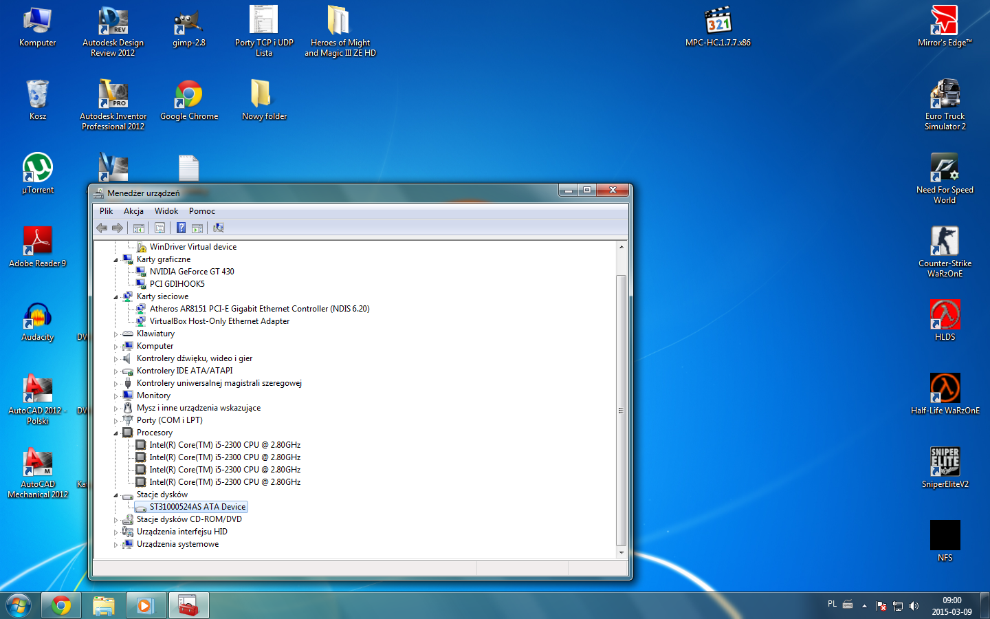Open the Widok menu

point(166,211)
